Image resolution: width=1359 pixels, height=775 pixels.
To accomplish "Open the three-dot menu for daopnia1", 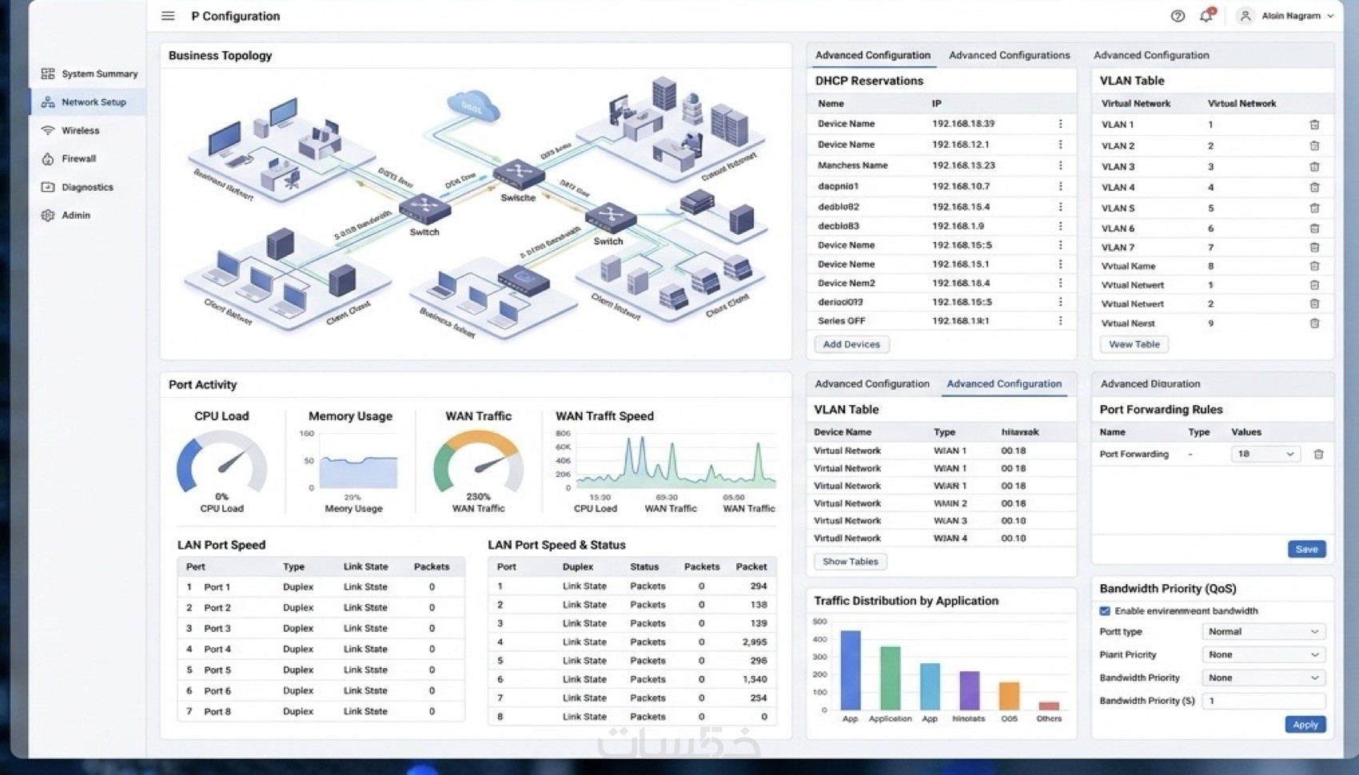I will (x=1061, y=186).
